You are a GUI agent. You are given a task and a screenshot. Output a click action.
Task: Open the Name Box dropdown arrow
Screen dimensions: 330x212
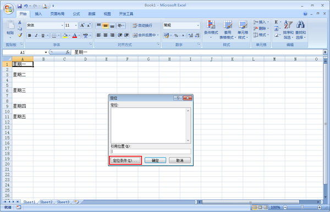pyautogui.click(x=46, y=52)
